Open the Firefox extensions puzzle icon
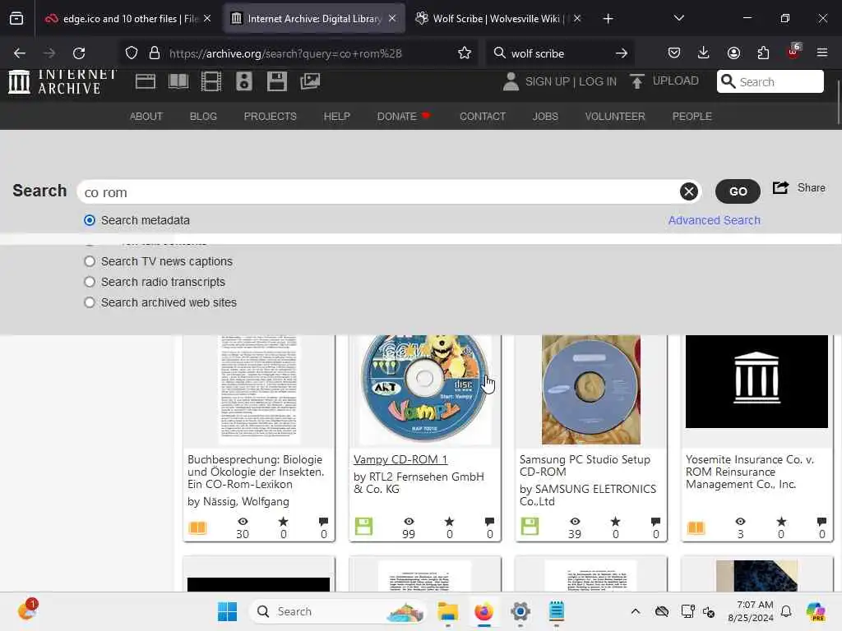842x631 pixels. click(763, 53)
